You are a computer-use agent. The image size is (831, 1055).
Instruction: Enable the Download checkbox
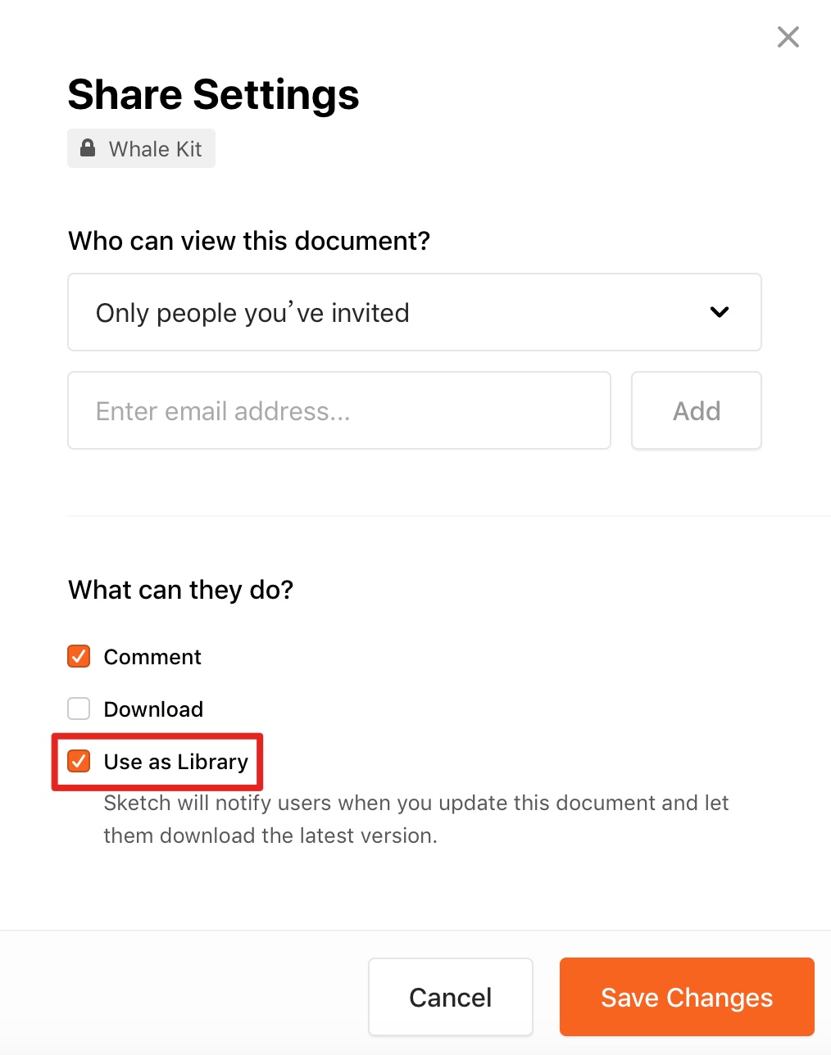tap(79, 709)
